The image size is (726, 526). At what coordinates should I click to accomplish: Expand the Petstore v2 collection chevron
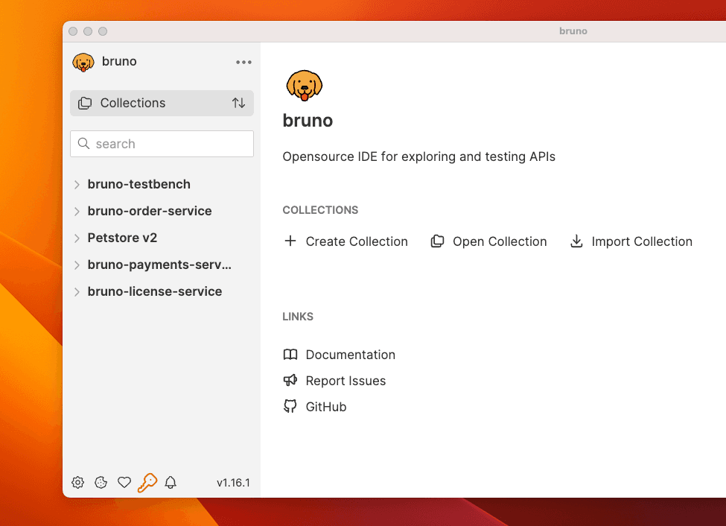[x=77, y=238]
